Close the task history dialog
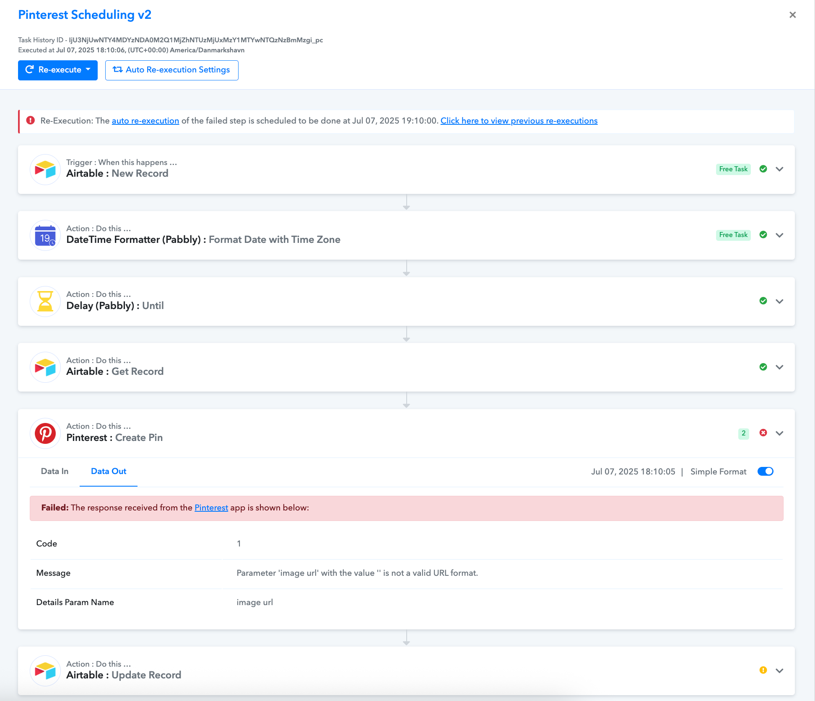815x701 pixels. [x=792, y=15]
